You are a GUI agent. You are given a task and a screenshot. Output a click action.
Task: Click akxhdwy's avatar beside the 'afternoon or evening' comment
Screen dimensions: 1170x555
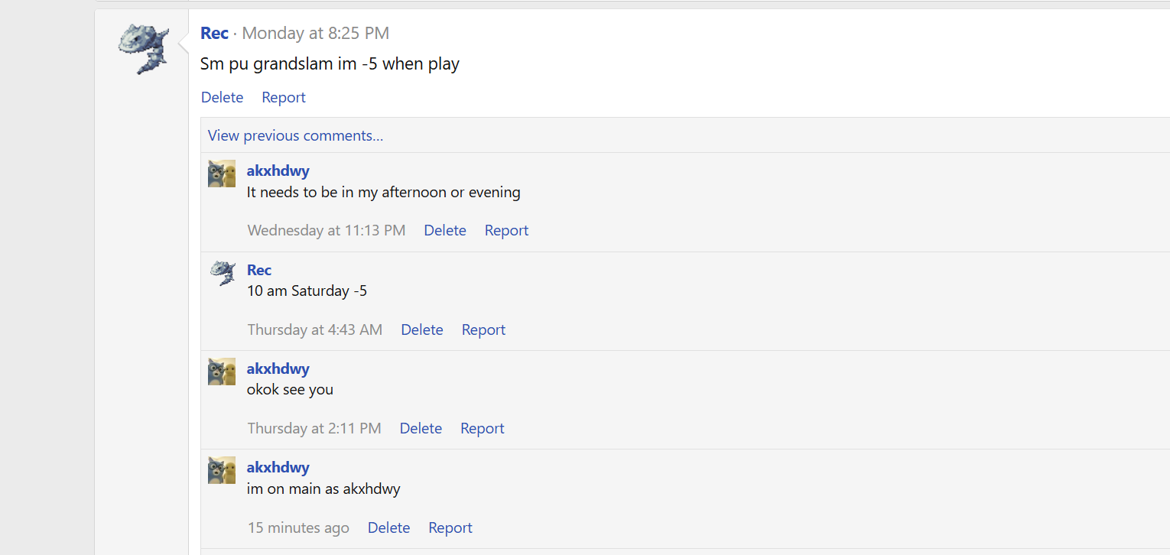tap(222, 174)
